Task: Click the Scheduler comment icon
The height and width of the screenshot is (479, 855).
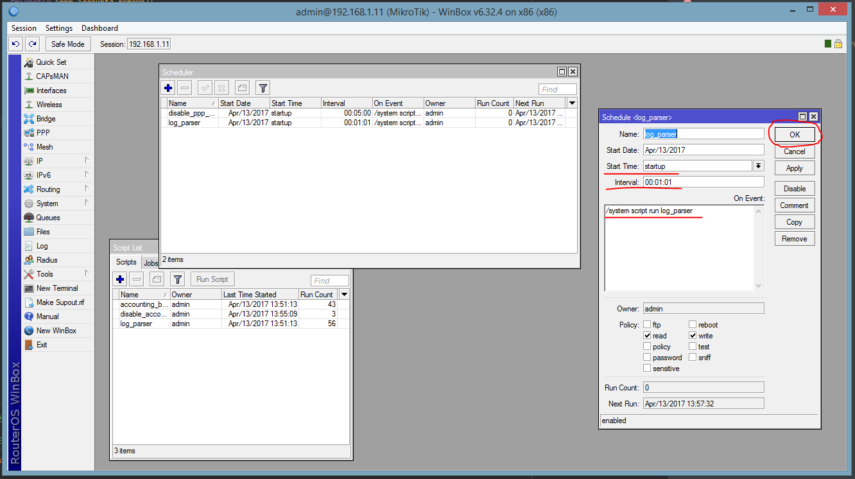Action: [x=242, y=88]
